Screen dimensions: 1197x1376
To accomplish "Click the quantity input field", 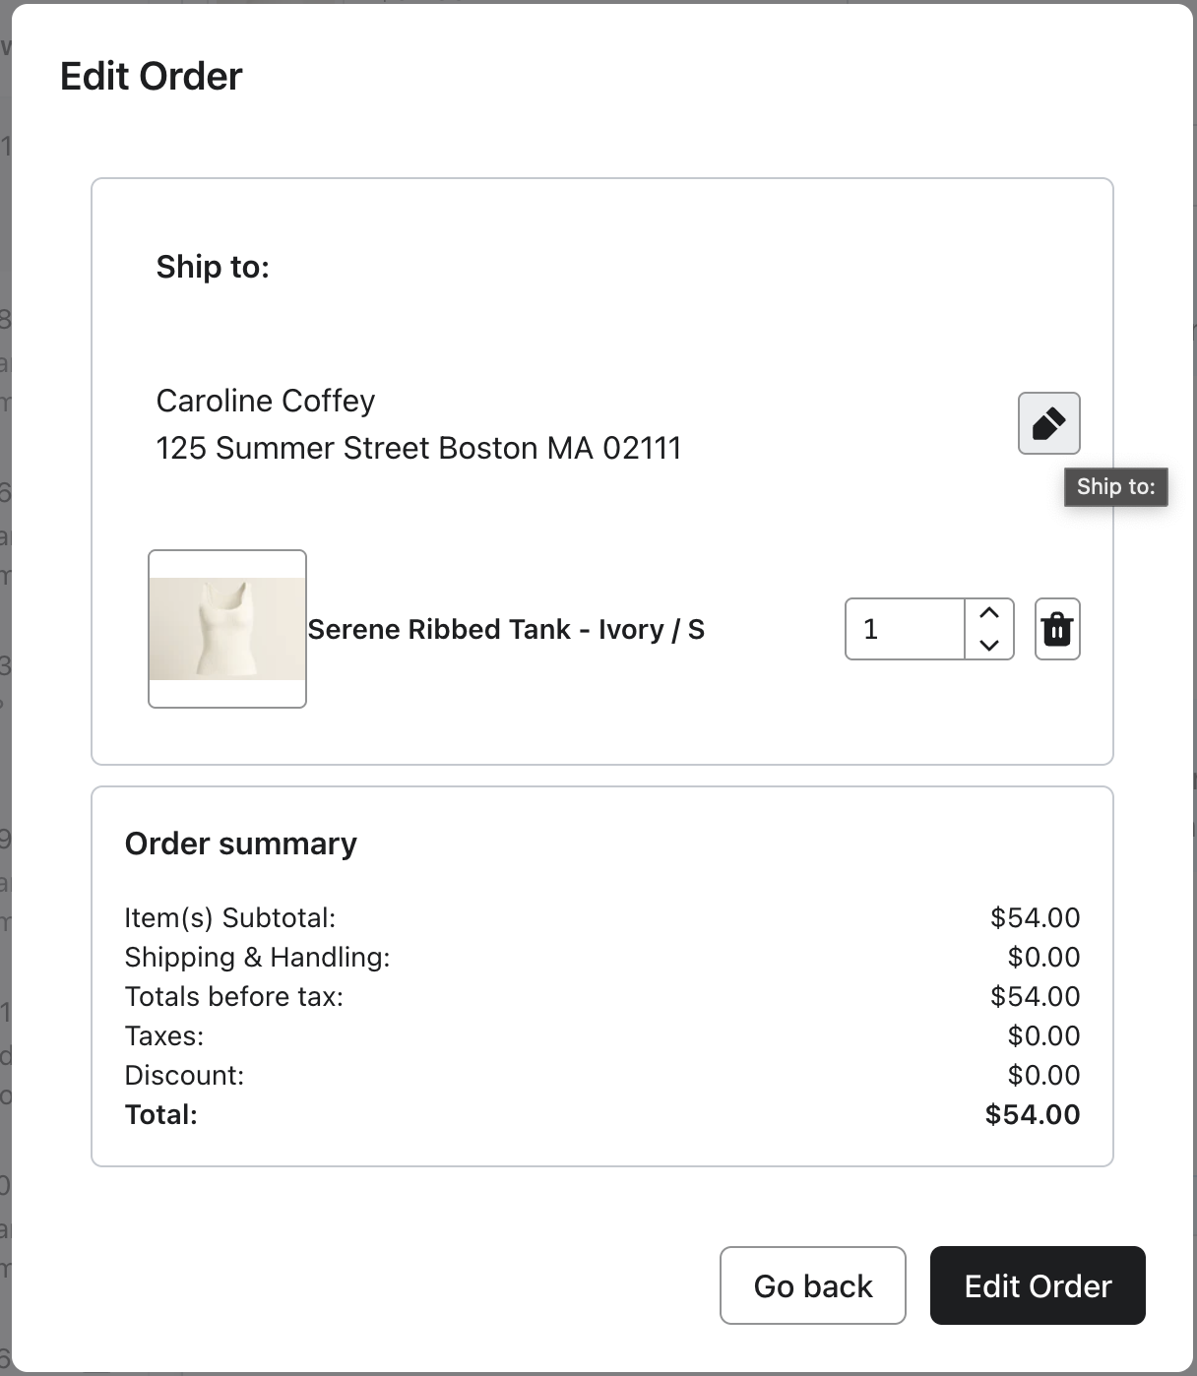I will click(x=905, y=629).
